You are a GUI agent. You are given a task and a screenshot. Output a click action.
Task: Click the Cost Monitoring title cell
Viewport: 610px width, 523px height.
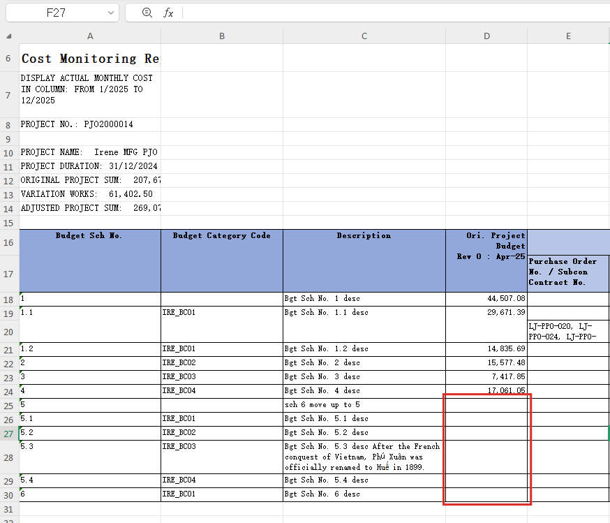coord(90,59)
